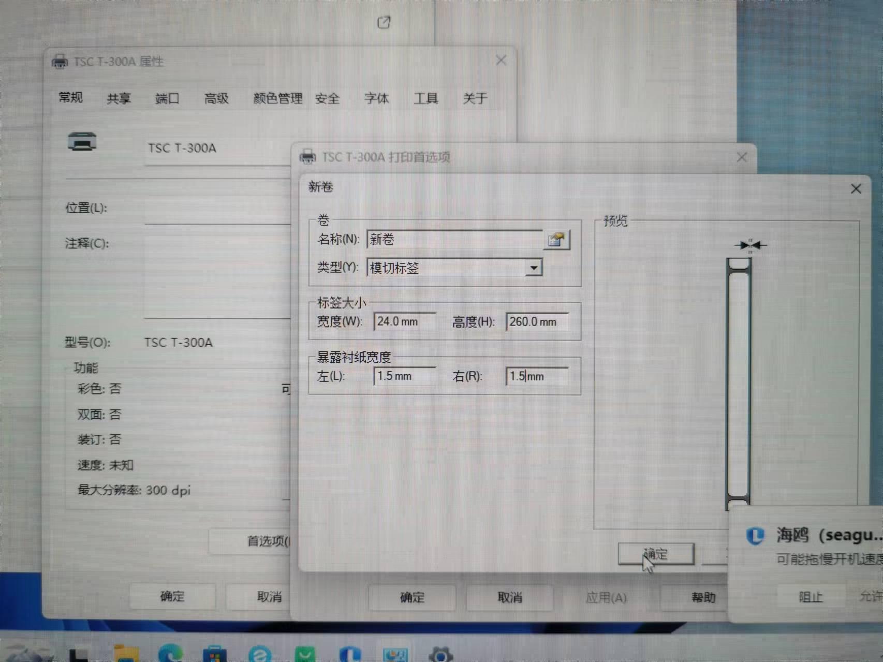Image resolution: width=883 pixels, height=662 pixels.
Task: Switch to the 颜色管理 tab
Action: pos(277,98)
